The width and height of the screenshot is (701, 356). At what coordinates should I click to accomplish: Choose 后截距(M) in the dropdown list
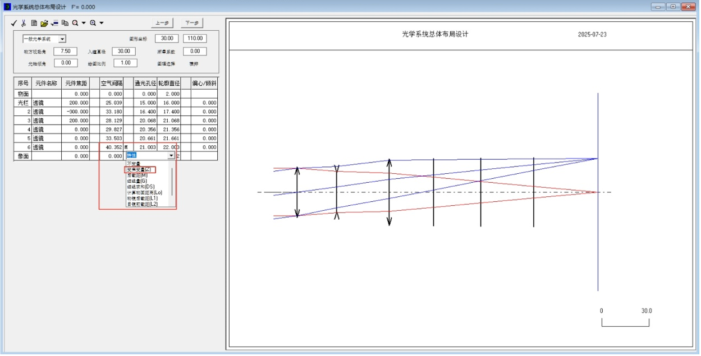(138, 175)
